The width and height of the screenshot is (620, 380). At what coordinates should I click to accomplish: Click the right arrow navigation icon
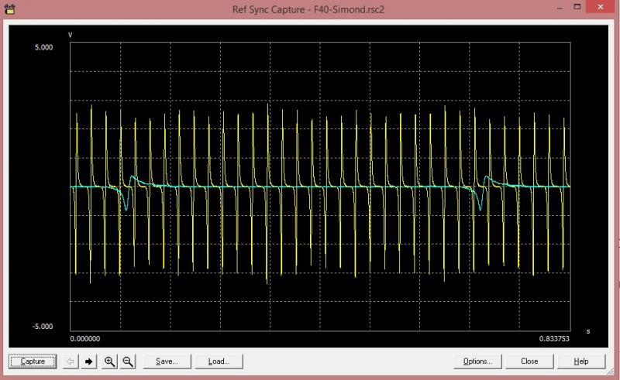[x=89, y=361]
